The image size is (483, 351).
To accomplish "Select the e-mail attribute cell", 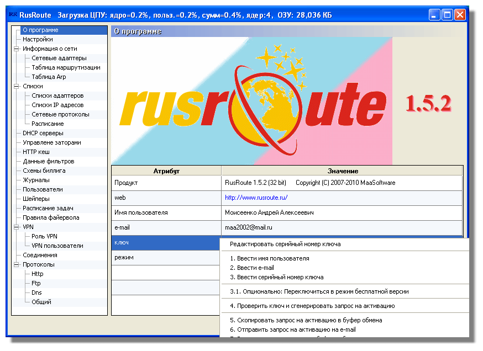I will (166, 227).
